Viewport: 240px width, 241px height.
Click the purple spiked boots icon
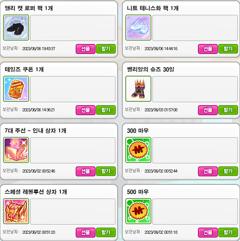point(138,89)
